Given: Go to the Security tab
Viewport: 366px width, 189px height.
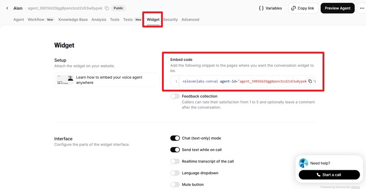Looking at the screenshot, I should coord(170,20).
